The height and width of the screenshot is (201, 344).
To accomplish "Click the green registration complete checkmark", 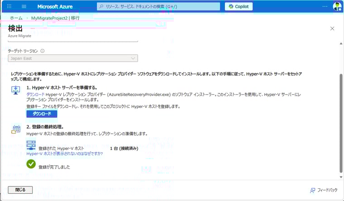I will point(31,164).
